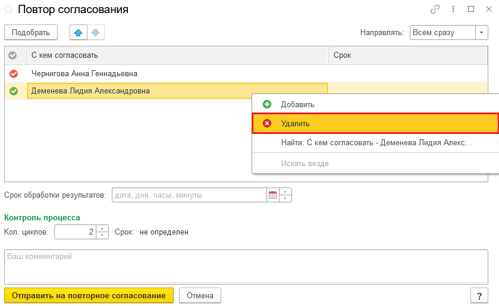Click the favorite star icon beside title

tap(8, 10)
